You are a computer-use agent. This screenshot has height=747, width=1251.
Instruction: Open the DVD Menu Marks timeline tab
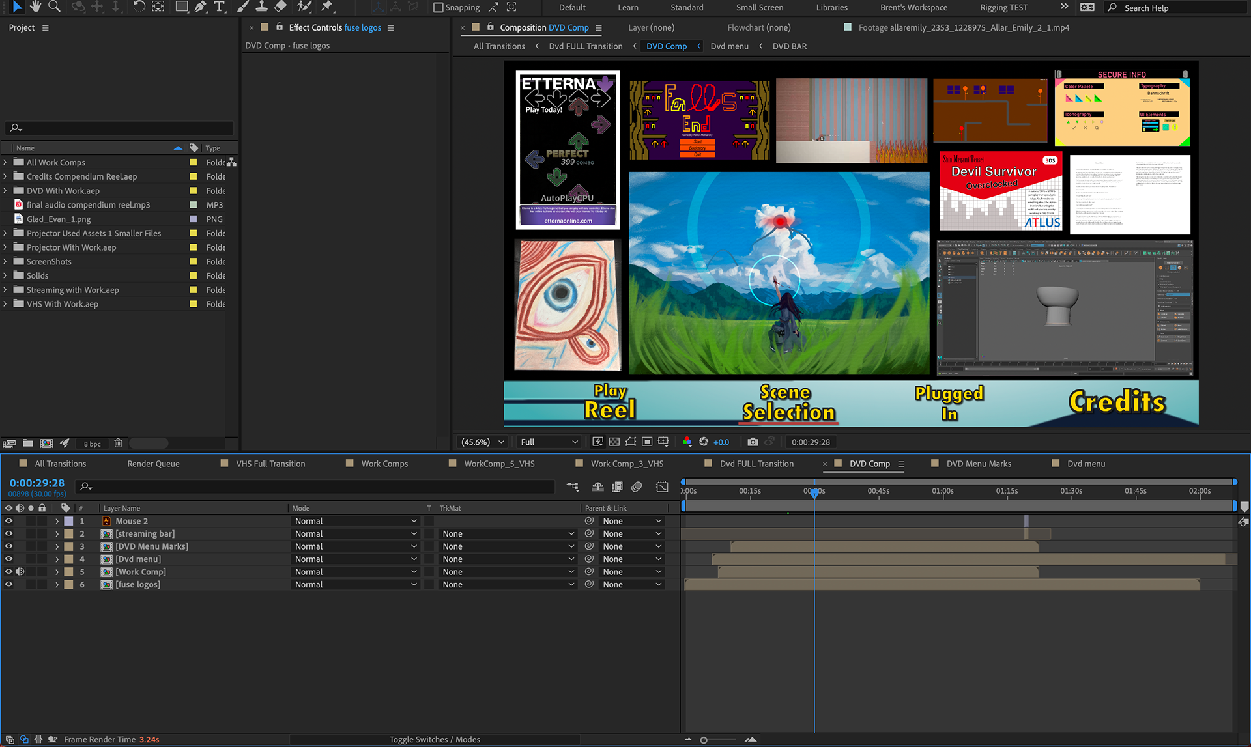pos(979,464)
